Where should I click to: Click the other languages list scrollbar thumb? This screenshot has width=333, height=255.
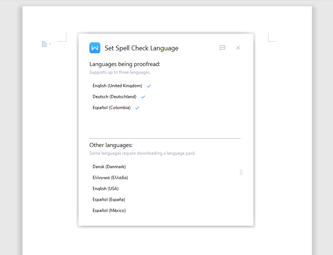click(x=241, y=172)
